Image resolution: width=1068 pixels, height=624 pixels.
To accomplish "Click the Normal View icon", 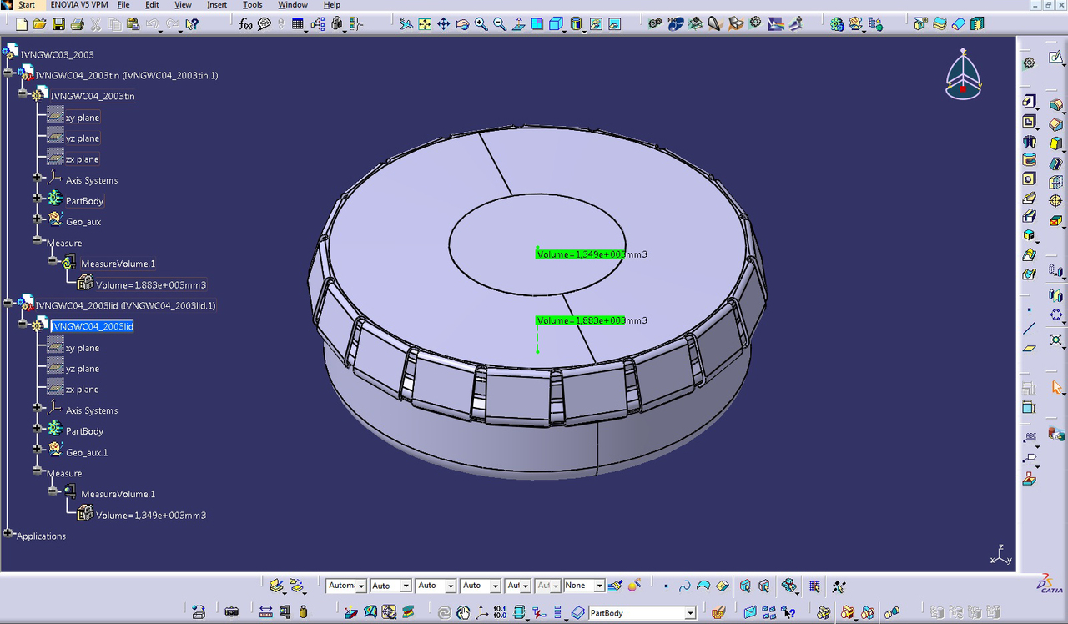I will (519, 24).
